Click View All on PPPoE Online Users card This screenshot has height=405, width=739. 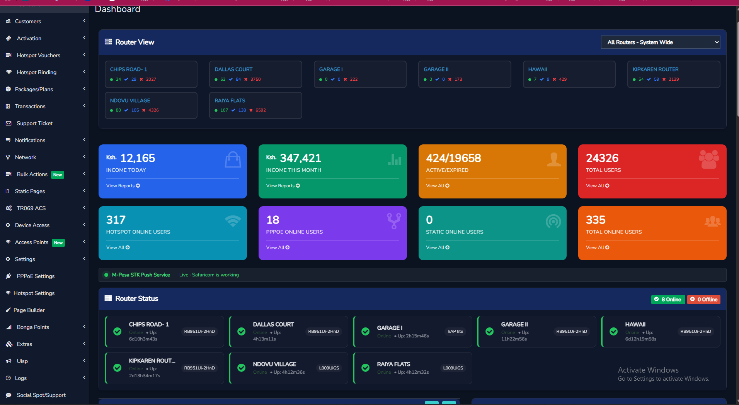tap(277, 247)
